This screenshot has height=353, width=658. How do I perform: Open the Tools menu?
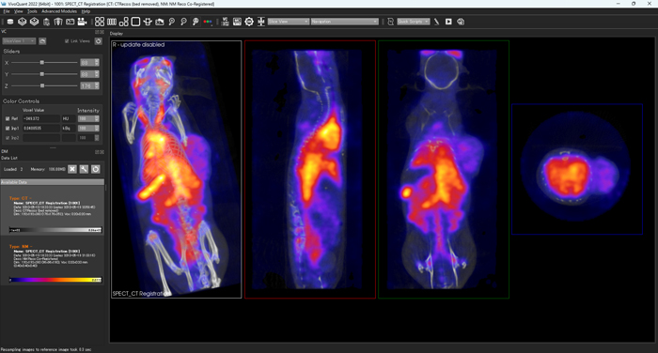[32, 11]
